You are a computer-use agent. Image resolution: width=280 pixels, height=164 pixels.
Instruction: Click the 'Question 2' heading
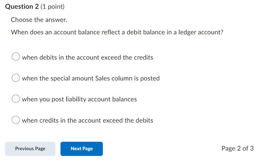click(x=22, y=7)
